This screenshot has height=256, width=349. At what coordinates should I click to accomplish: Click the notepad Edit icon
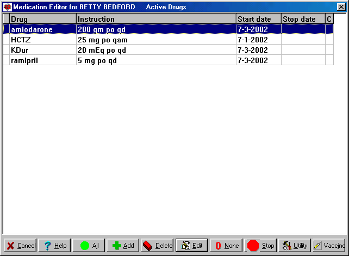tap(185, 246)
